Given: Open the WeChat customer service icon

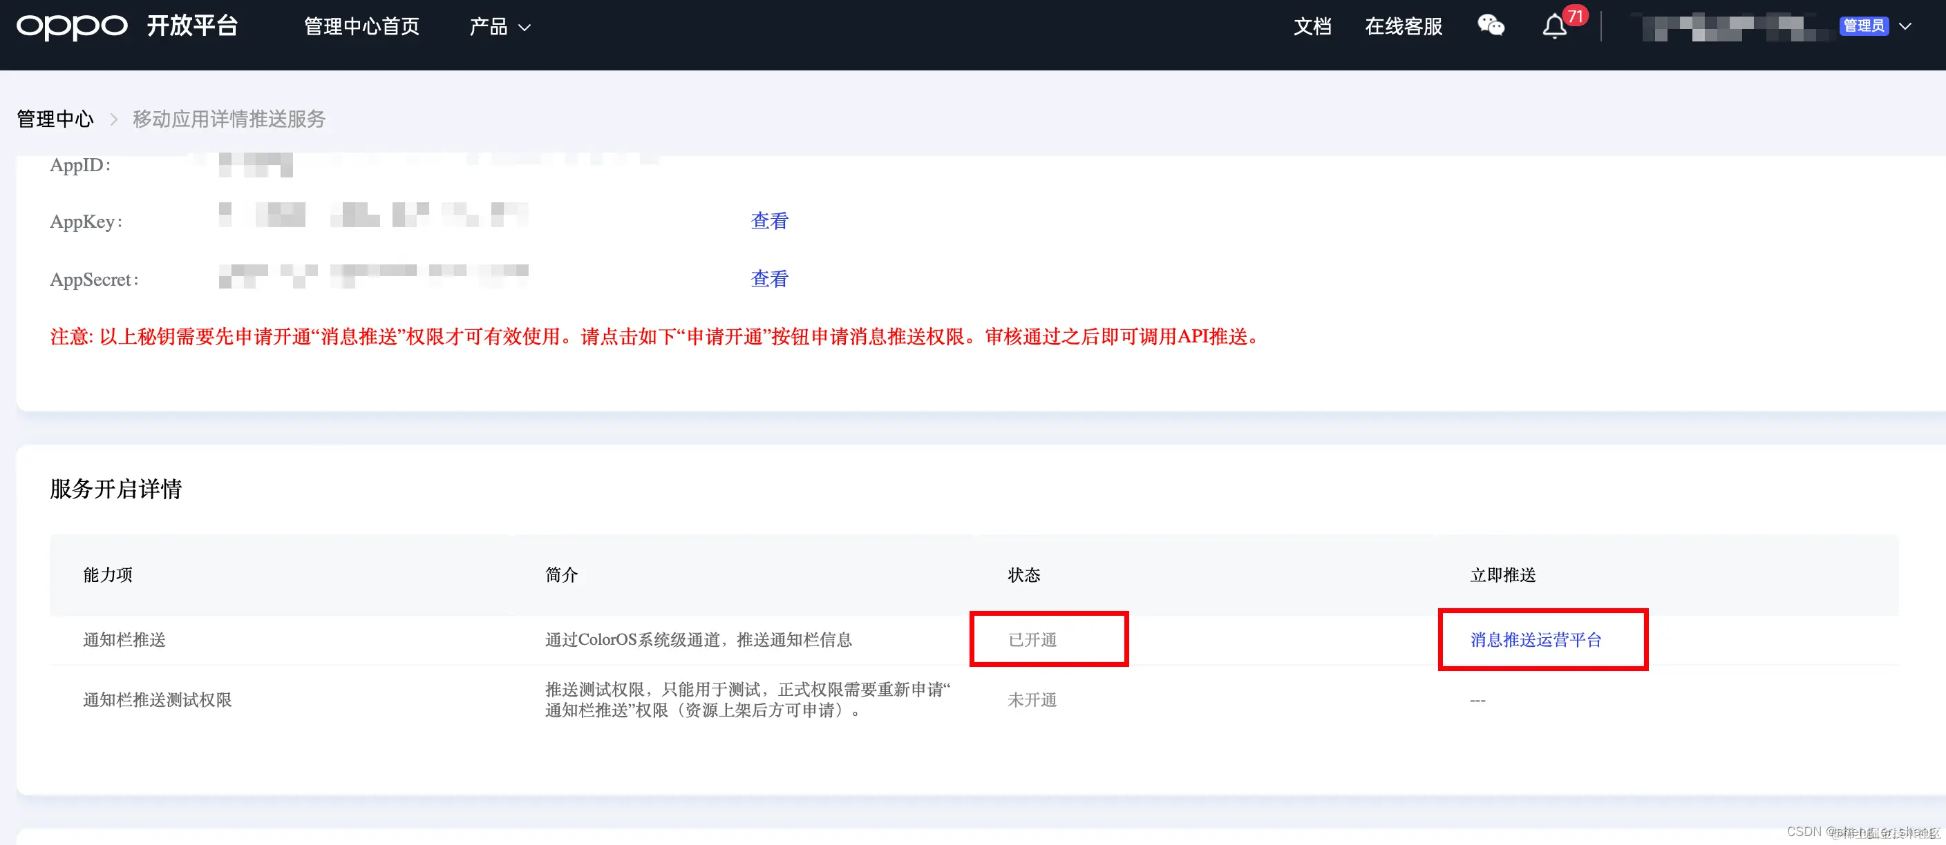Looking at the screenshot, I should coord(1490,26).
